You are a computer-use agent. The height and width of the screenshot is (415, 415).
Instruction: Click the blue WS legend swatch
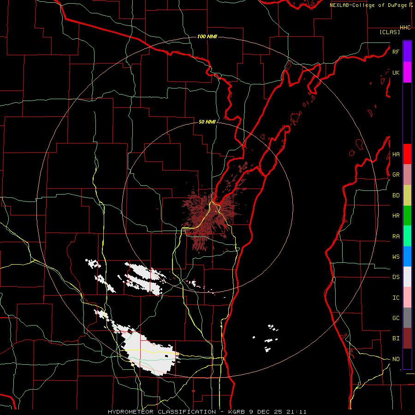pos(407,256)
